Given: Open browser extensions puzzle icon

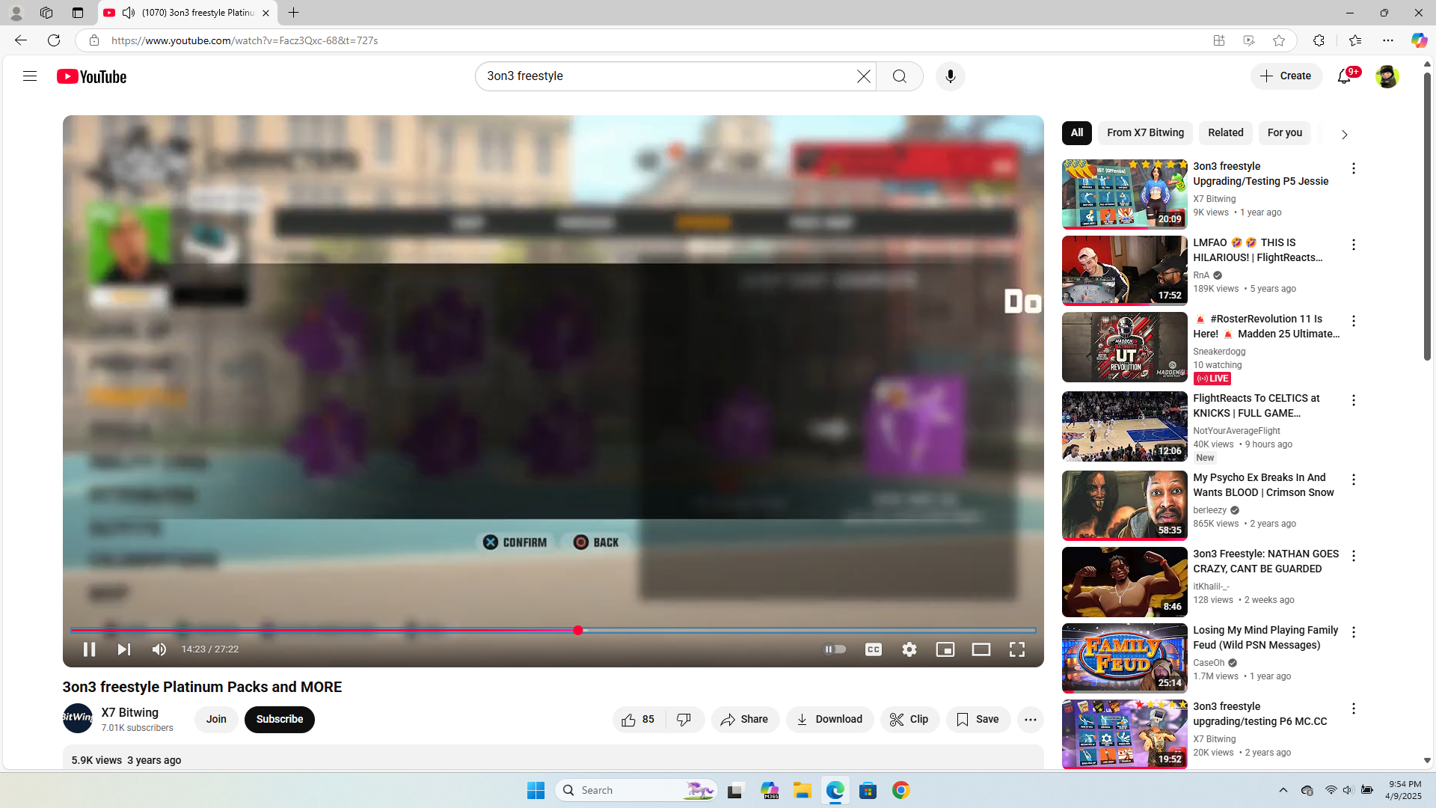Looking at the screenshot, I should (1319, 40).
